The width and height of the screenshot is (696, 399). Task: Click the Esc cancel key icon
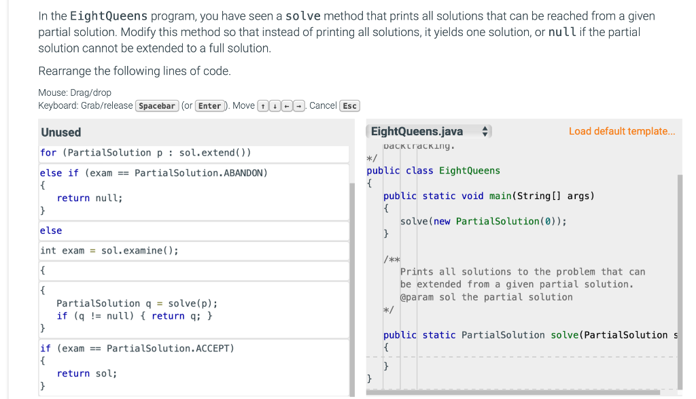(x=349, y=105)
